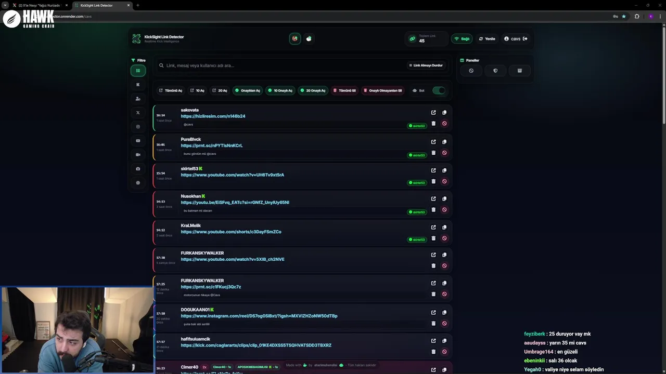Click username FURKANSKYWALKER at 17:38

(x=202, y=253)
